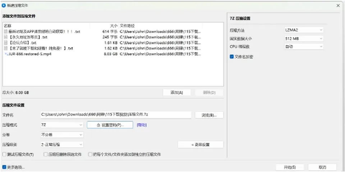Open the 压缩方法 dropdown showing LZMA2
Image resolution: width=345 pixels, height=172 pixels.
pos(304,30)
